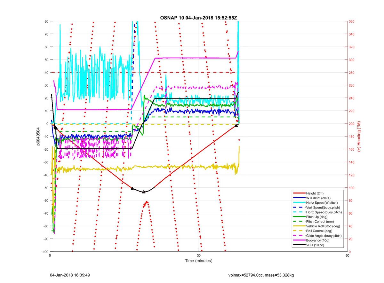Select the flat black VBD line at 20
This screenshot has width=384, height=283.
click(195, 98)
